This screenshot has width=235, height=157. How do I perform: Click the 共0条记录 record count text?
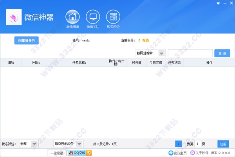105,144
